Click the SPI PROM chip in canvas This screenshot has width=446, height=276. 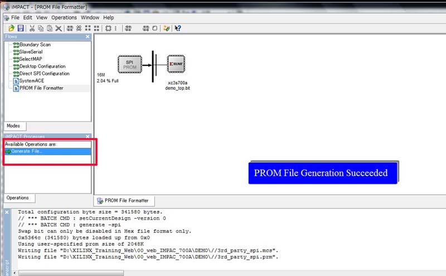[130, 64]
